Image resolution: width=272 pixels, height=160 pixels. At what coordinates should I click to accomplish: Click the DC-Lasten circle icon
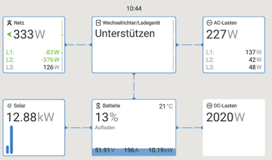[209, 105]
